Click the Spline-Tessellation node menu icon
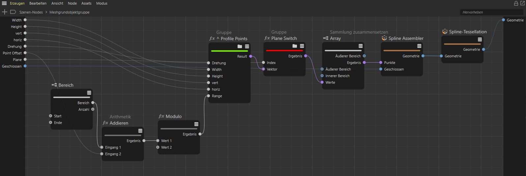The width and height of the screenshot is (526, 176). point(480,40)
